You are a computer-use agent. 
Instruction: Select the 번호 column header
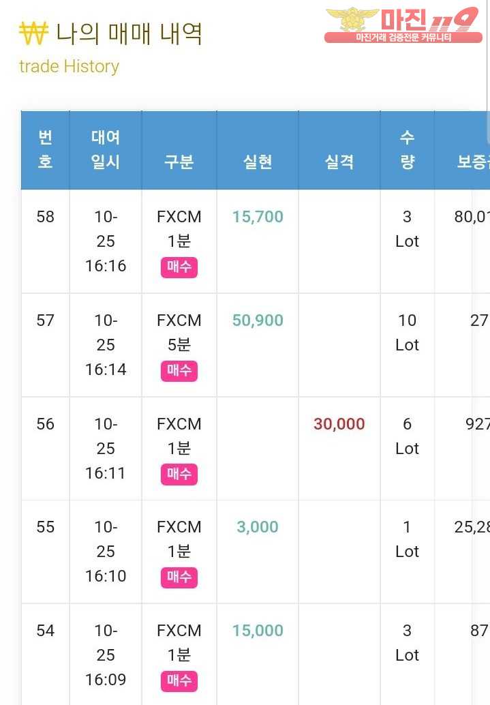(x=46, y=150)
